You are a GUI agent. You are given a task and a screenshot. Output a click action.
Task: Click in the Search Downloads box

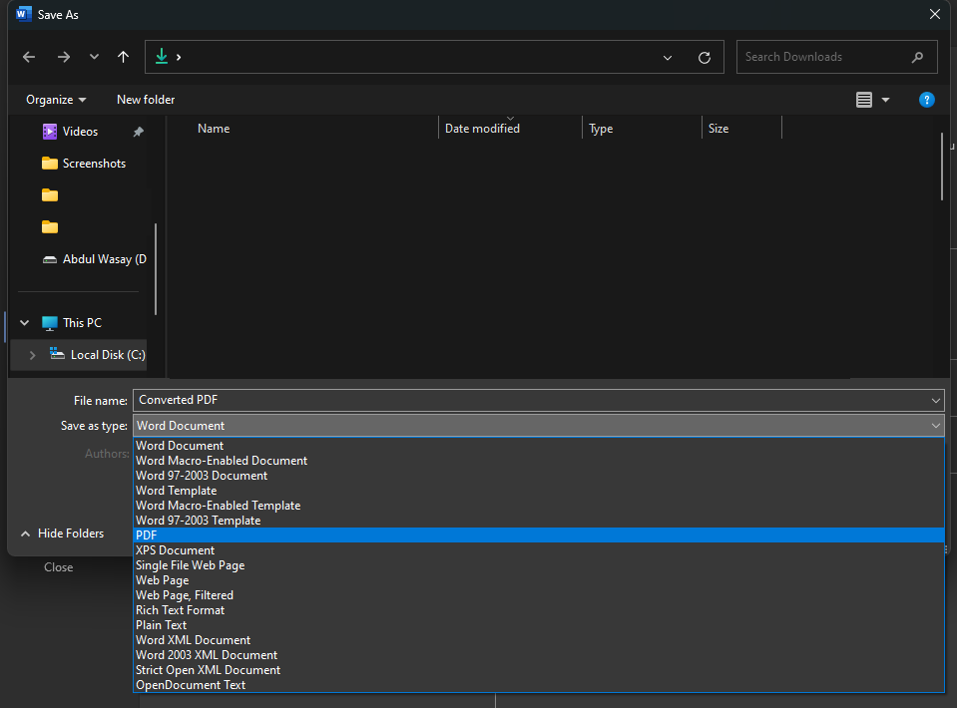pos(823,57)
